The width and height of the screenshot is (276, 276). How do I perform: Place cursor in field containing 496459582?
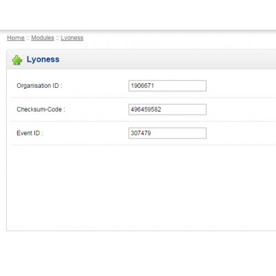[x=167, y=109]
